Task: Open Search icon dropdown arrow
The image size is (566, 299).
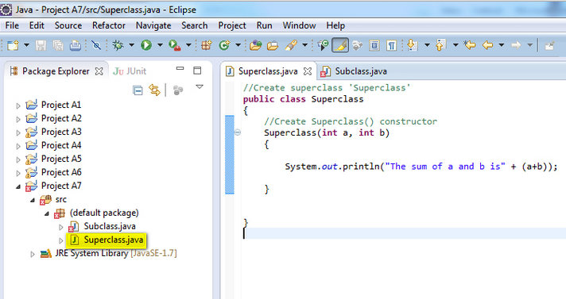Action: pyautogui.click(x=304, y=45)
